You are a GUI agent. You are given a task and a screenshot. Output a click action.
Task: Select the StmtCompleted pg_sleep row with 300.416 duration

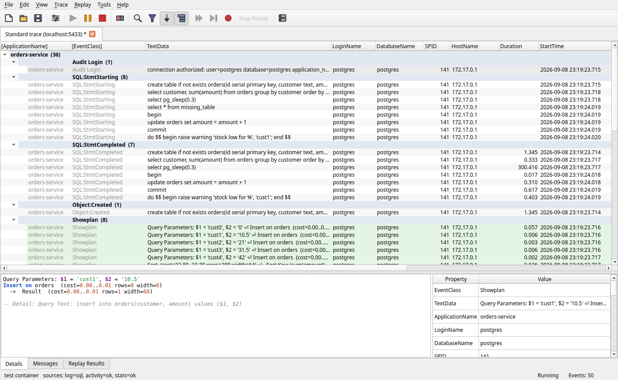[x=305, y=167]
